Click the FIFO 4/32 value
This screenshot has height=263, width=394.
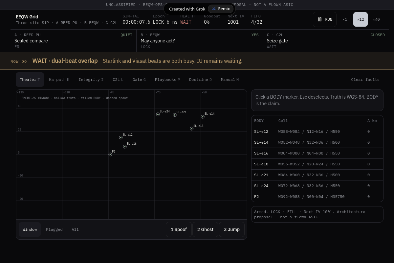pyautogui.click(x=257, y=22)
